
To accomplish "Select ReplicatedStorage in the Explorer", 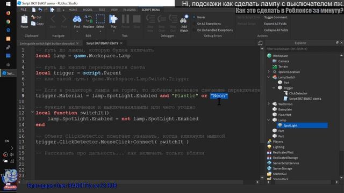I will [285, 158].
